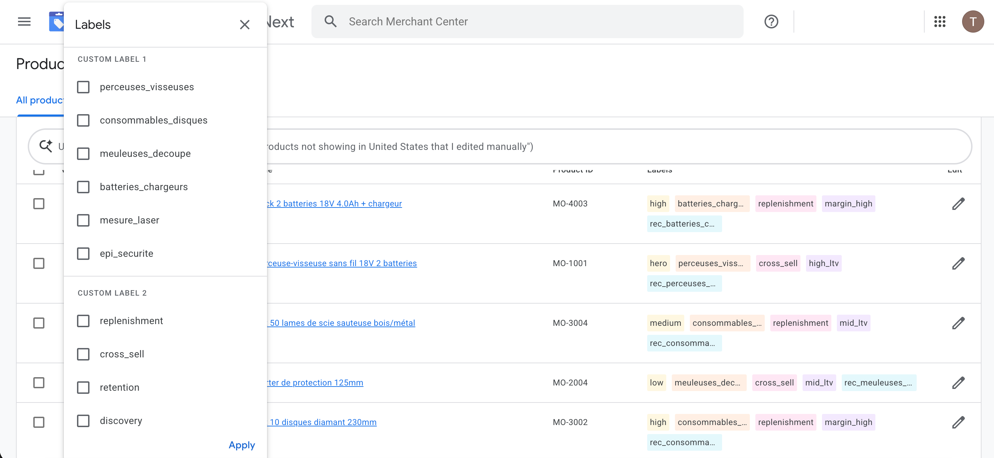Screen dimensions: 994x458
Task: Click the high_ltv label chip
Action: click(824, 263)
